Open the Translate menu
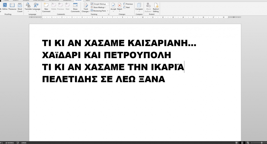Viewport: 267px width, 144px height. [x=28, y=8]
